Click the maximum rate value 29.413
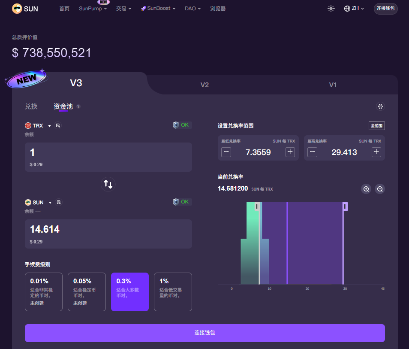Viewport: 409px width, 349px height. coord(344,152)
